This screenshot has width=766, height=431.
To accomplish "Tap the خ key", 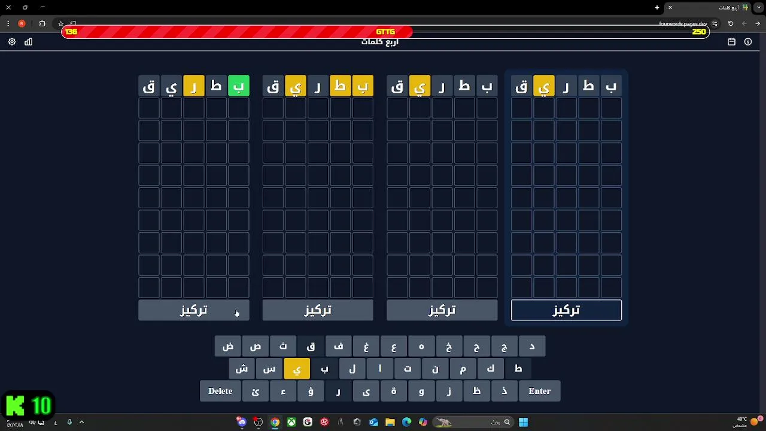I will [x=449, y=347].
